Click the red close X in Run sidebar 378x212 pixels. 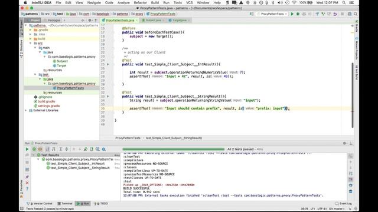click(27, 183)
